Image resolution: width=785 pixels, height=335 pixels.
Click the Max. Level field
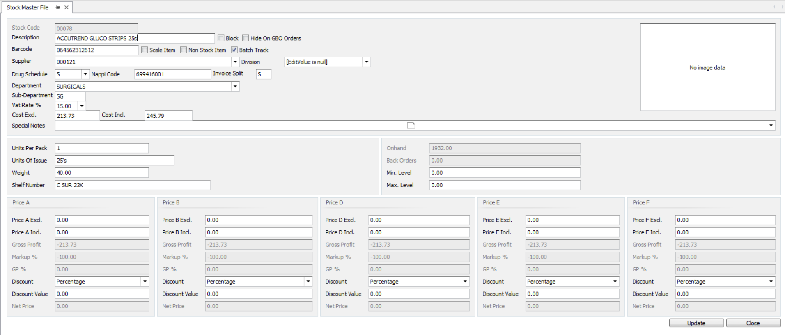click(505, 185)
